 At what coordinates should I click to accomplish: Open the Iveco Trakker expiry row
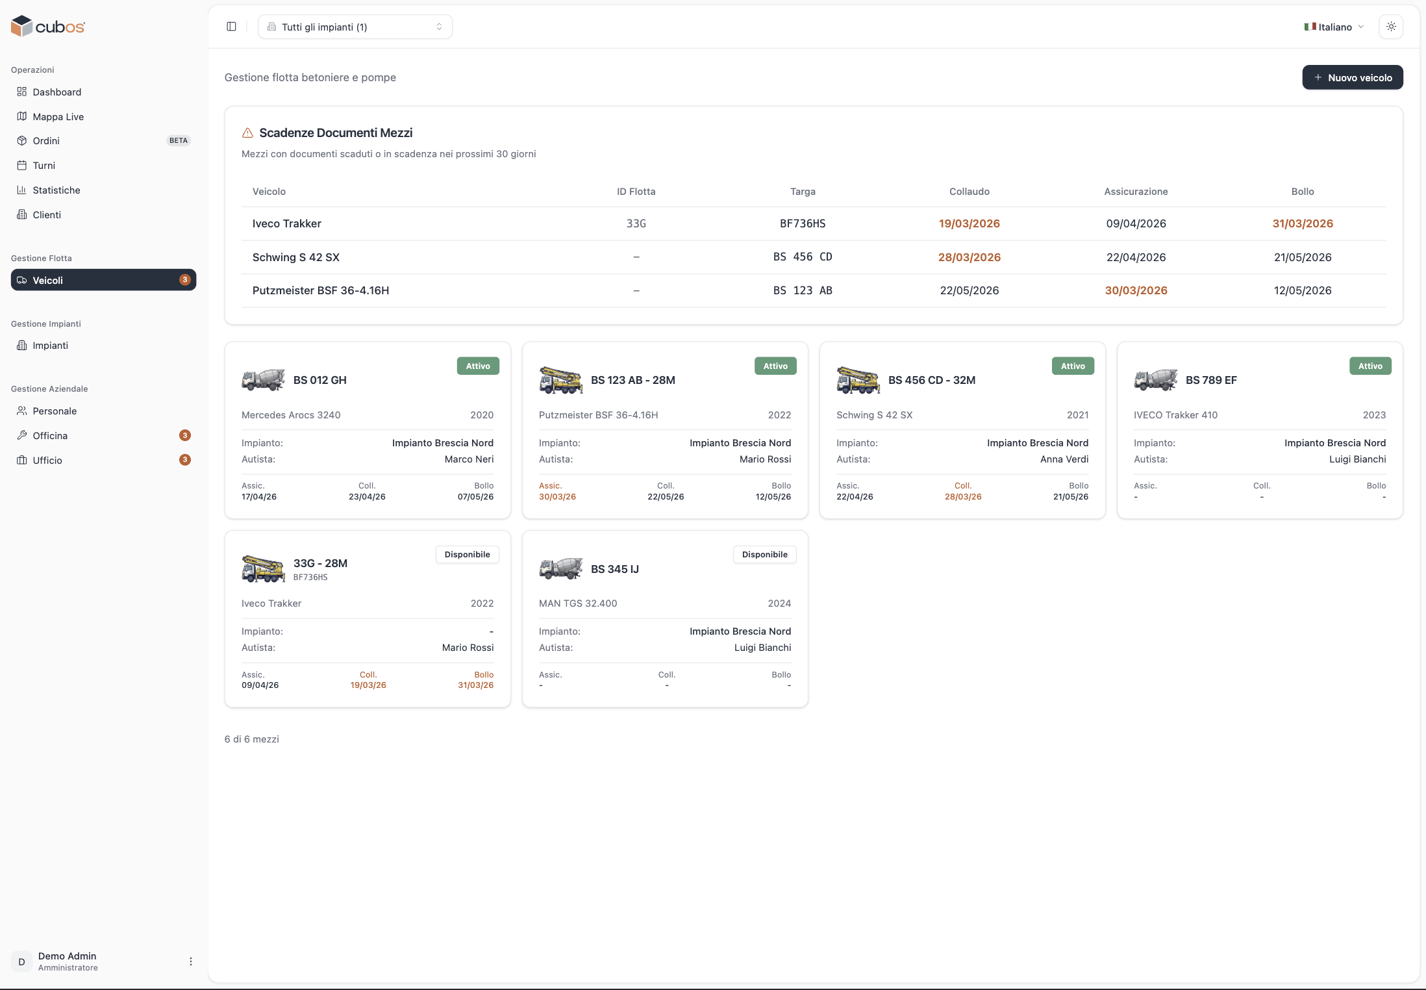pyautogui.click(x=813, y=223)
